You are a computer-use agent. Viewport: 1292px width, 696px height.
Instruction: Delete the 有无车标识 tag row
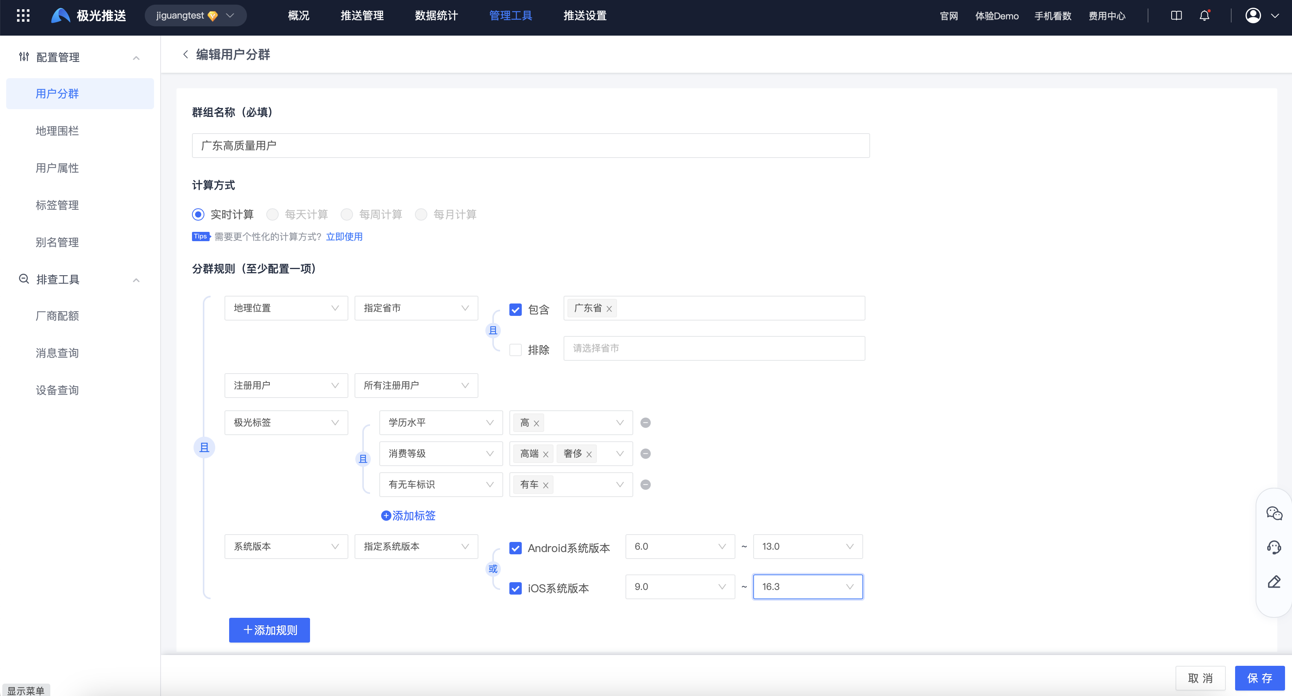[646, 485]
